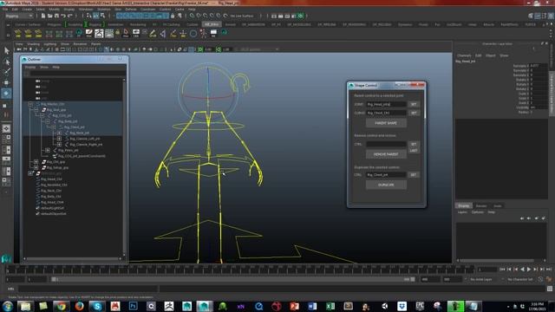Click the lock icon in status line
Image resolution: width=555 pixels, height=312 pixels.
173,16
